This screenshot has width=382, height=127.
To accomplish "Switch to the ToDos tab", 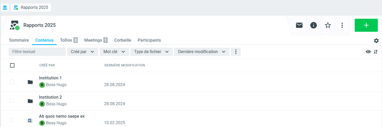I will [x=69, y=40].
